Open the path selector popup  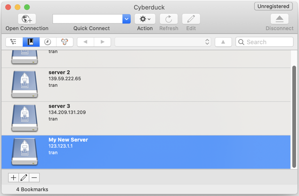162,42
